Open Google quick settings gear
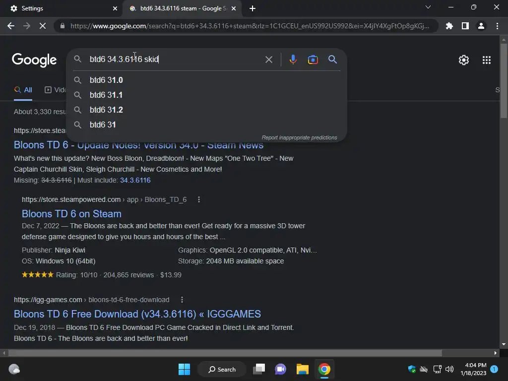 (464, 60)
